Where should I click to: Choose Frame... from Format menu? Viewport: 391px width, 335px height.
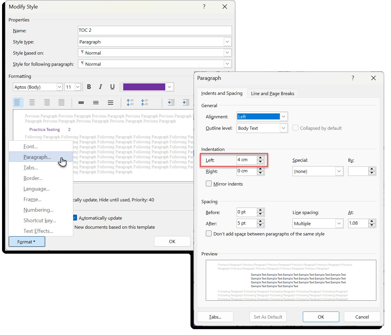coord(41,199)
